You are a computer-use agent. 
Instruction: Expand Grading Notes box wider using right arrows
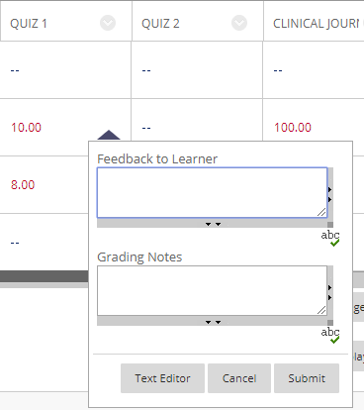click(330, 292)
